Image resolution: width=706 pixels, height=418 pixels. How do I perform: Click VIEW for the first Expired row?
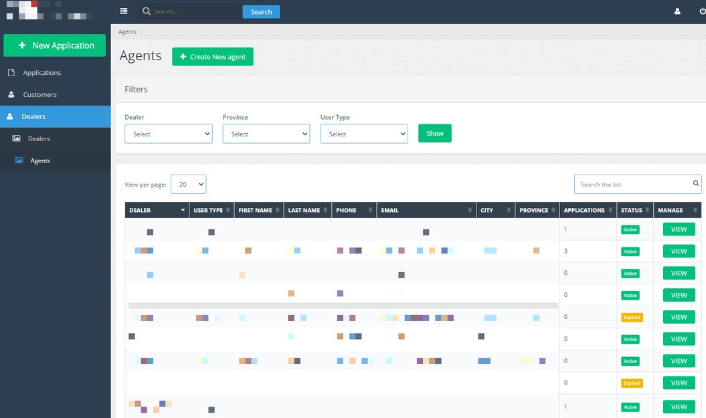pos(679,317)
